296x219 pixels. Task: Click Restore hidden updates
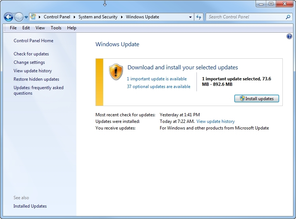36,79
